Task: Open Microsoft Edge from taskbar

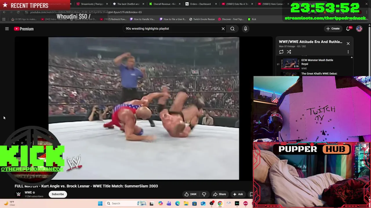Action: 177,203
